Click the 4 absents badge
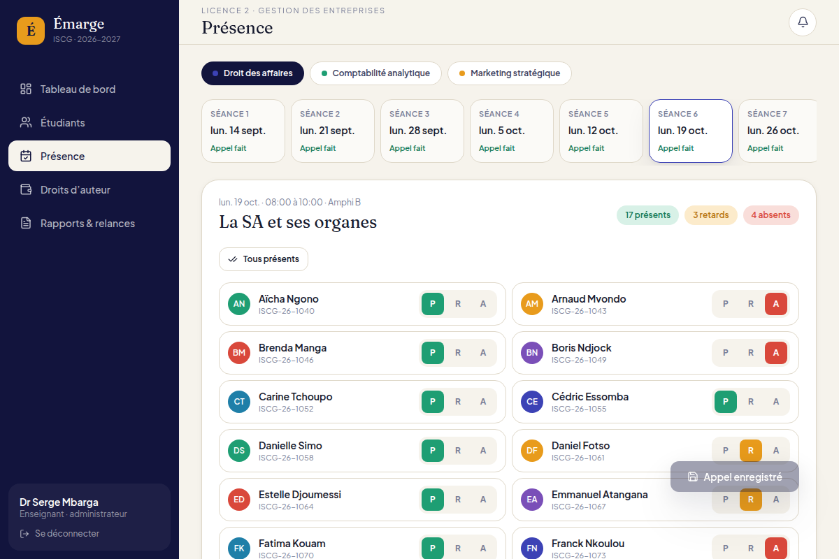The width and height of the screenshot is (839, 559). [771, 215]
